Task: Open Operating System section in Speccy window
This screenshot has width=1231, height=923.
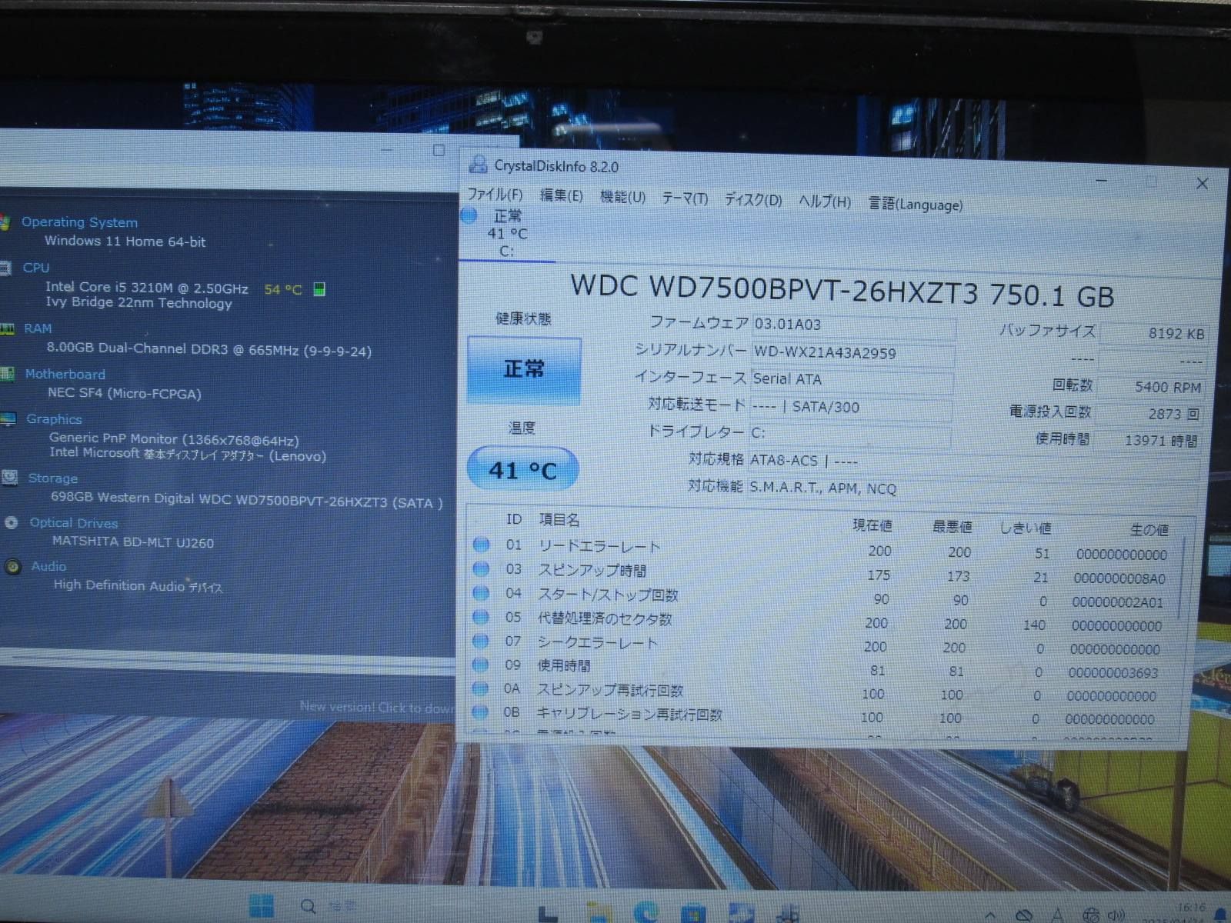Action: pos(79,222)
